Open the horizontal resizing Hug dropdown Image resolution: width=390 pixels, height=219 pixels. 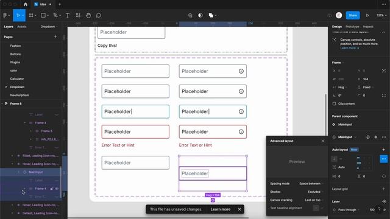340,88
